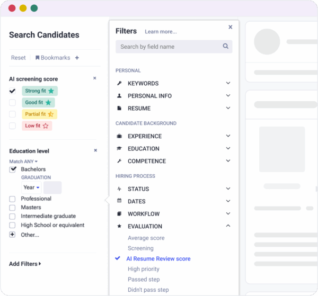Click the Good fit green label
This screenshot has width=318, height=296.
39,103
